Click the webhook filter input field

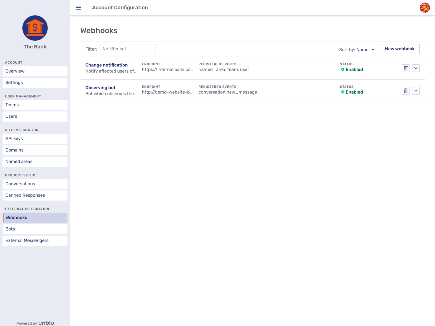click(x=127, y=49)
